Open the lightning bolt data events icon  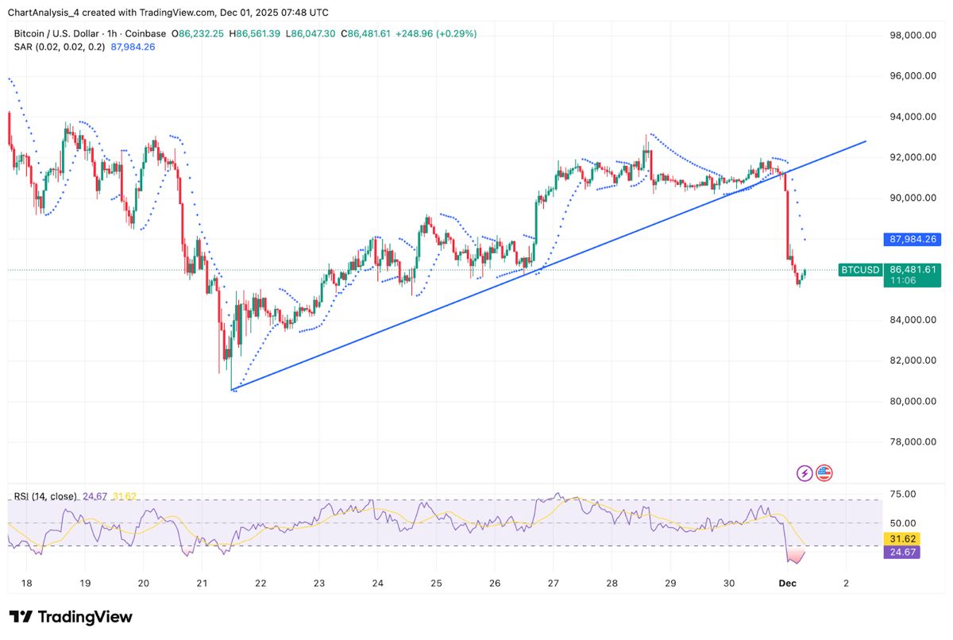tap(804, 472)
